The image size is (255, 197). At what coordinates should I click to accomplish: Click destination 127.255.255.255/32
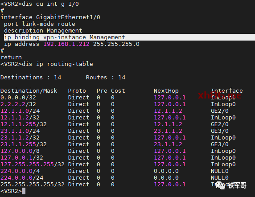pyautogui.click(x=33, y=164)
